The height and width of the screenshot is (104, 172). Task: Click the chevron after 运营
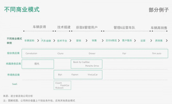151,41
